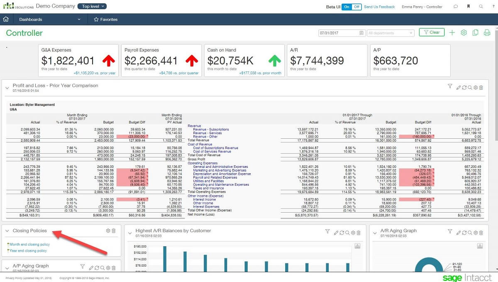Toggle Beta UI on
Image resolution: width=498 pixels, height=282 pixels.
(347, 7)
